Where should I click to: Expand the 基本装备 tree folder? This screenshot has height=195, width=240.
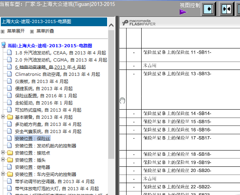coord(3,117)
